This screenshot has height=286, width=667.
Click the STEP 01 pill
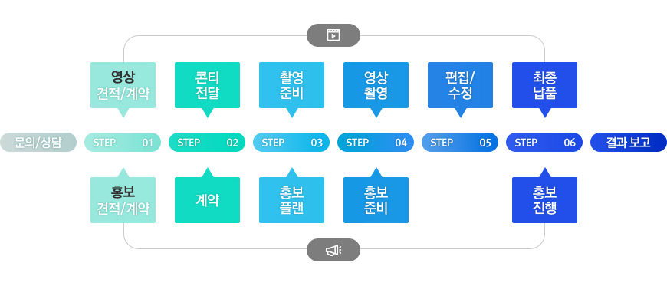123,142
